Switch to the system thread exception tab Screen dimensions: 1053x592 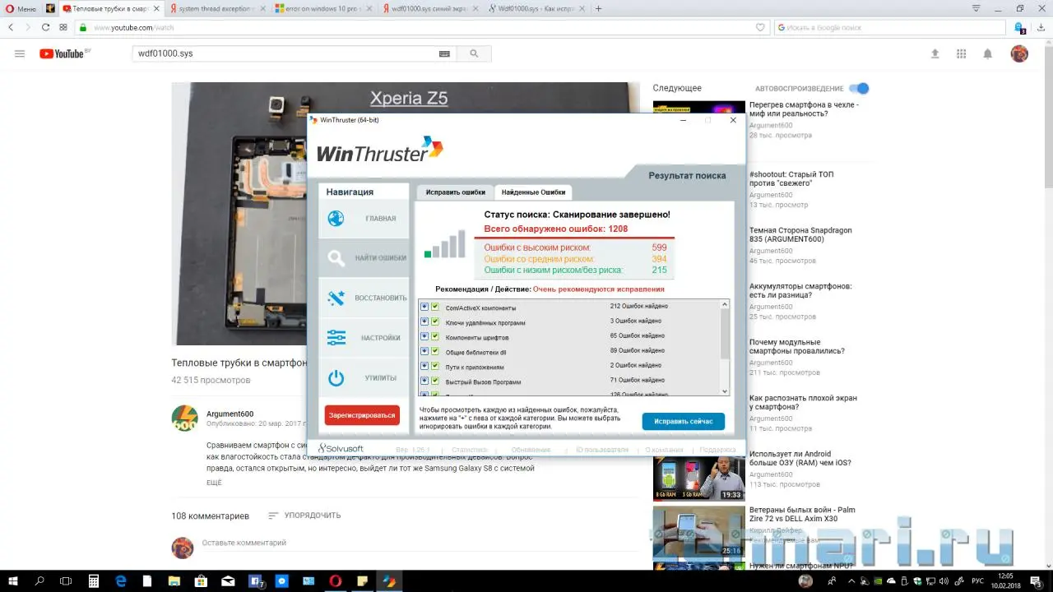point(217,8)
